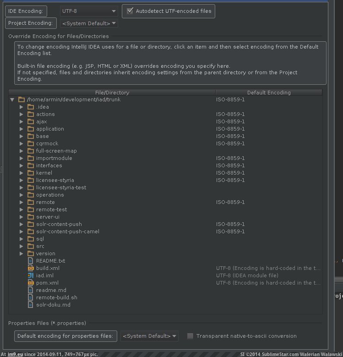Viewport: 343px width, 357px height.
Task: Open the Project Encoding dropdown
Action: [x=89, y=23]
